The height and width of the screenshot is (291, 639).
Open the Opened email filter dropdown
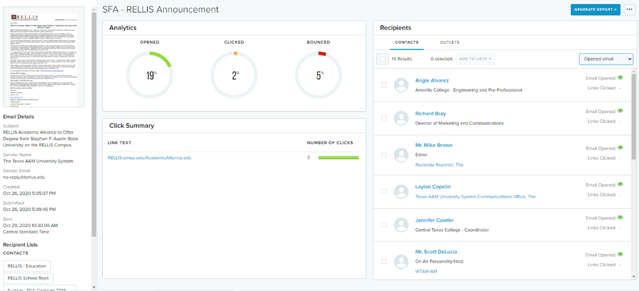[x=606, y=59]
